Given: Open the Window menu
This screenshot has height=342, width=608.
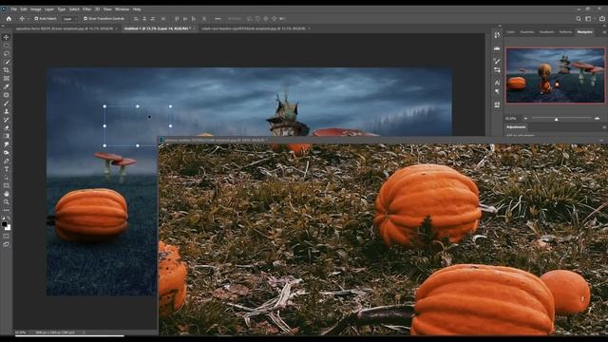Looking at the screenshot, I should (122, 9).
